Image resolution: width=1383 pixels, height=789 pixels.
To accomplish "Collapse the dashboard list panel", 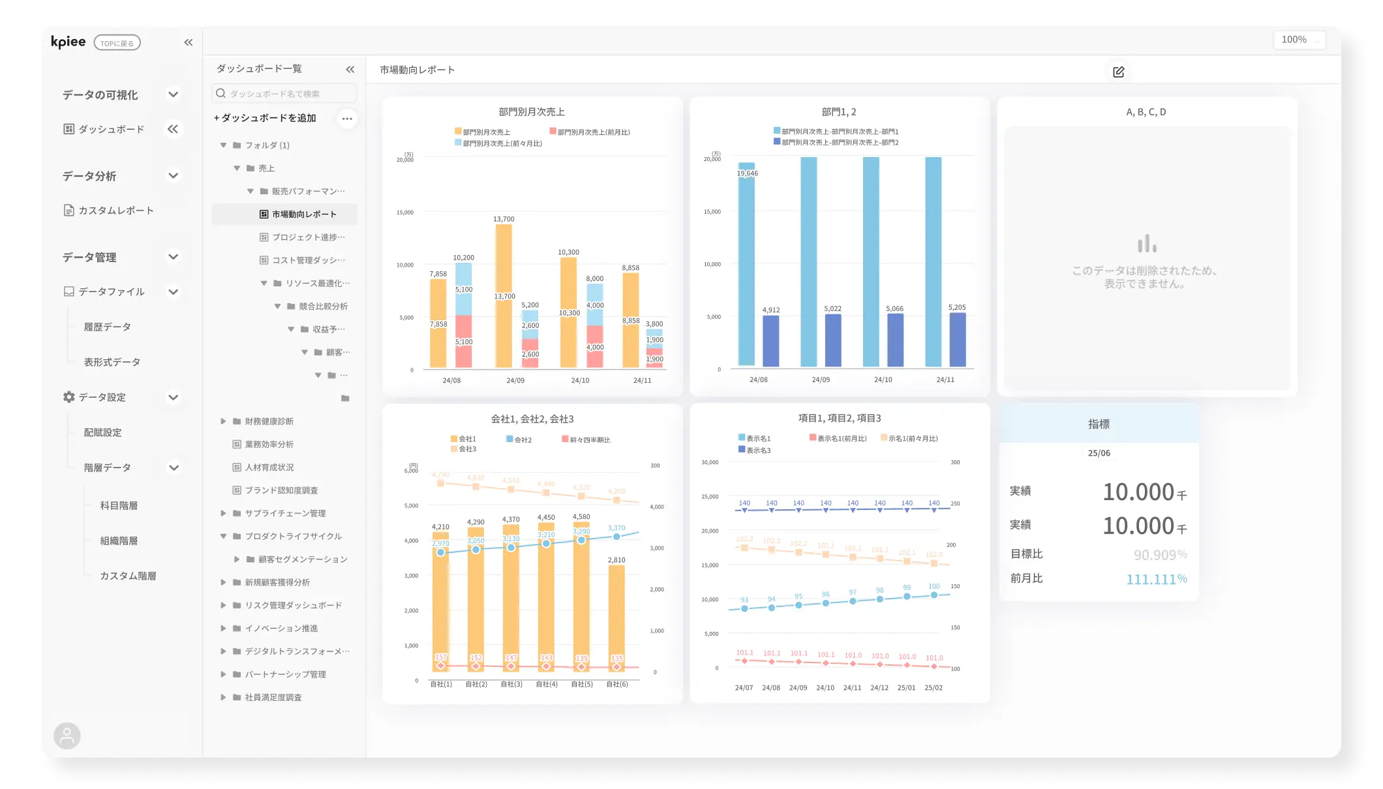I will point(350,69).
